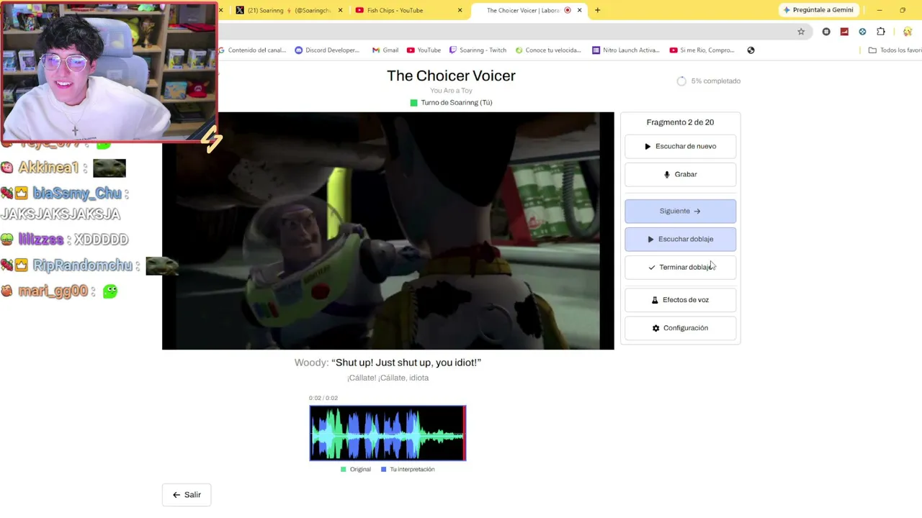Click chat username Akkinea1

[x=48, y=168]
